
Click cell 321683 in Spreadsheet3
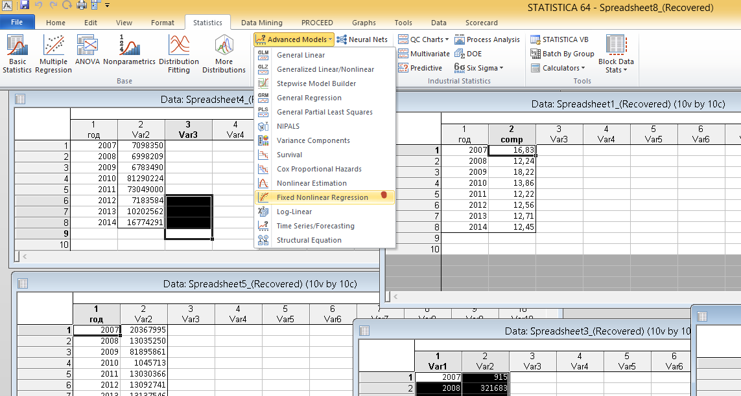coord(486,388)
